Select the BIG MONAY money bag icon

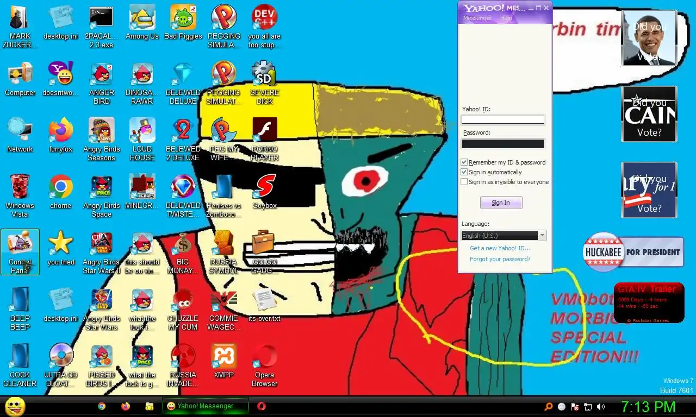click(x=183, y=252)
